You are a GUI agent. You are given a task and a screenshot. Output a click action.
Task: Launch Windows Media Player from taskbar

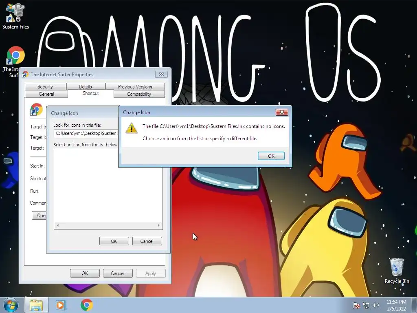(61, 305)
